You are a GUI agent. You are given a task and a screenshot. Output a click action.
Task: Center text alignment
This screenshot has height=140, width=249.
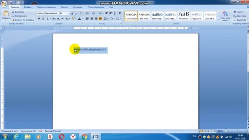[x=92, y=19]
